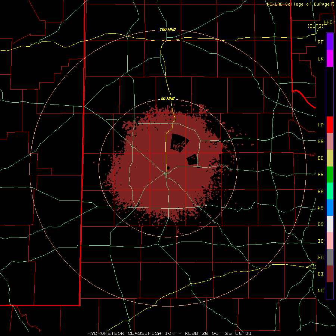Viewport: 336px width, 336px height.
Task: Click the HA red legend swatch
Action: click(330, 125)
